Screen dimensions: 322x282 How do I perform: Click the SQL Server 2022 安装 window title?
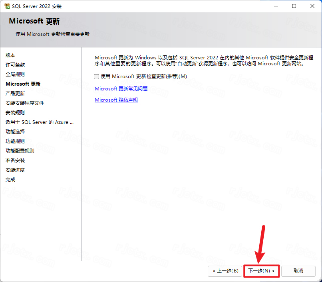[x=37, y=6]
